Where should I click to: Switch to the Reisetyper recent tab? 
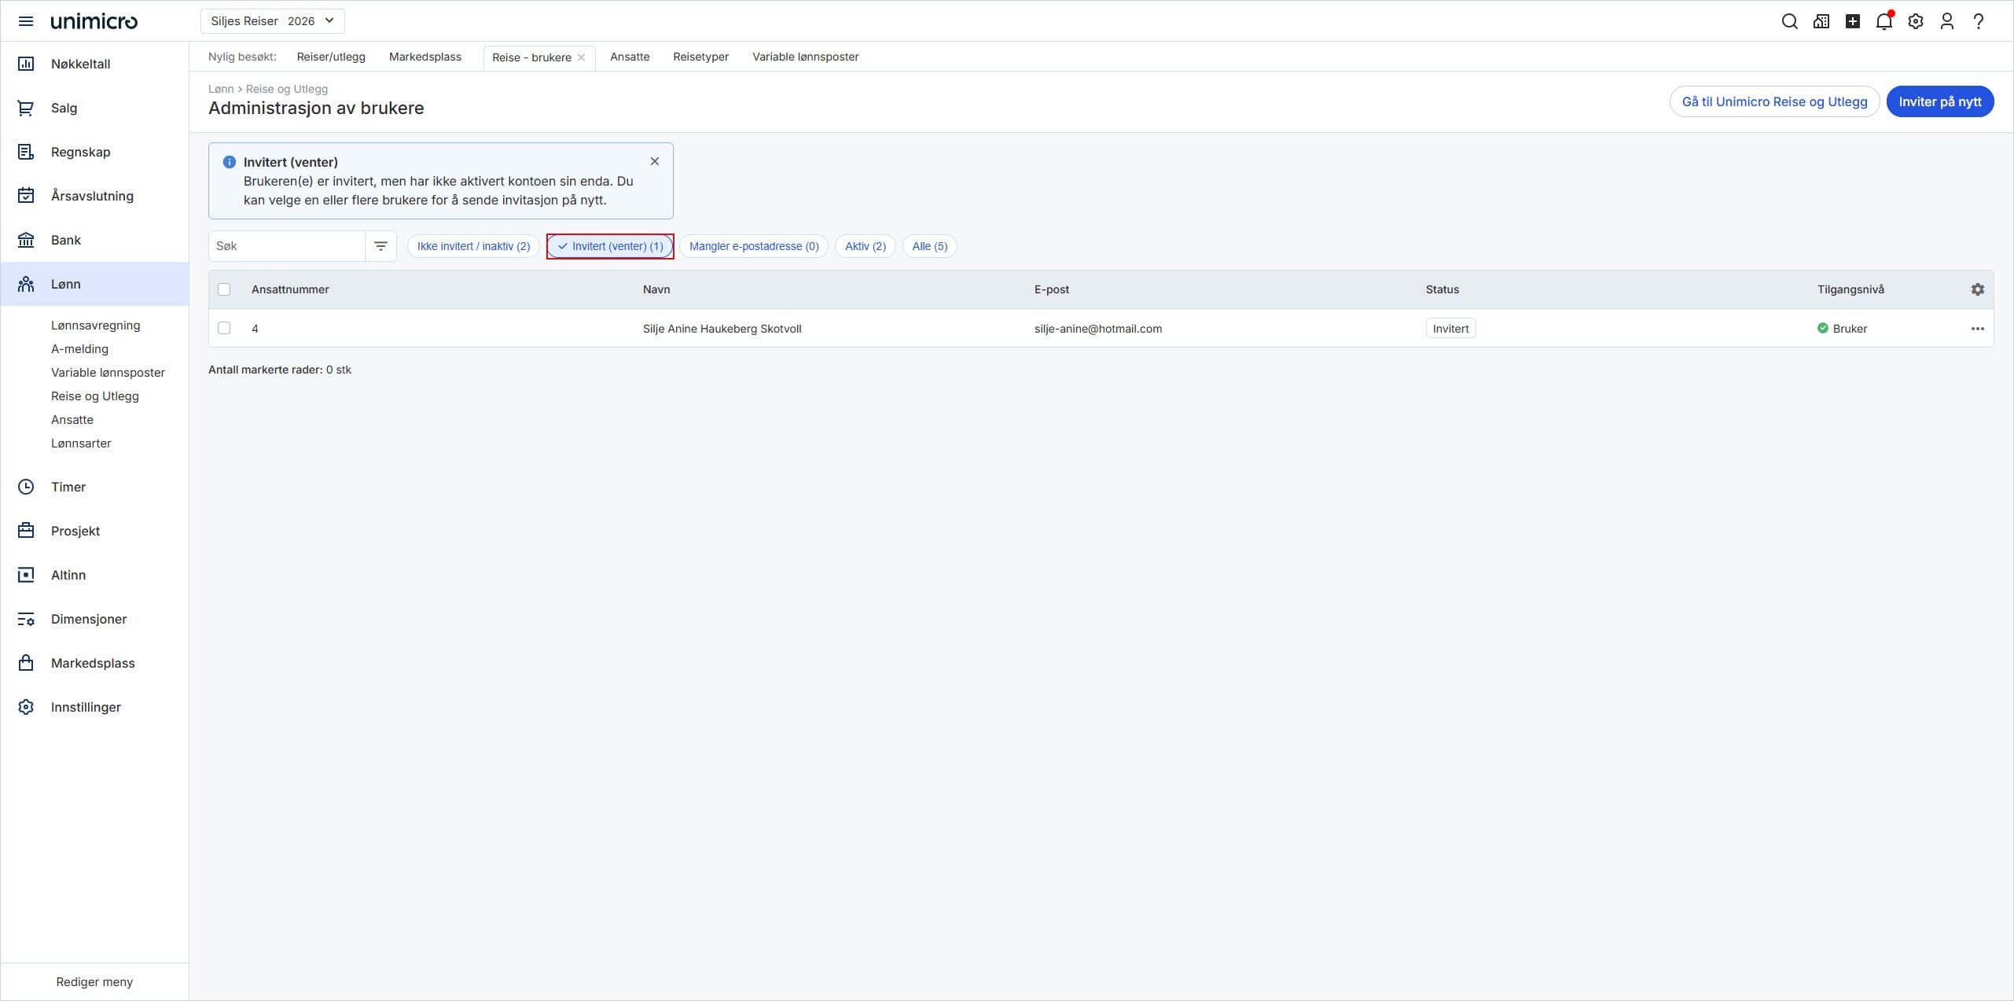[x=700, y=57]
